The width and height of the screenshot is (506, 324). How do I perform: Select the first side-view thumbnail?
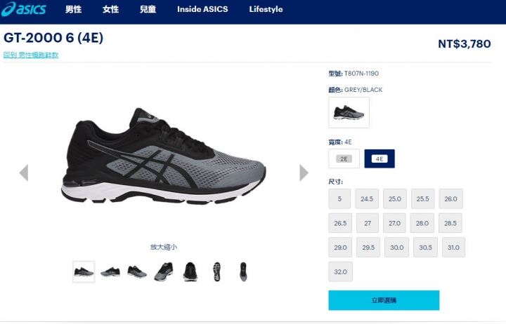[x=84, y=272]
